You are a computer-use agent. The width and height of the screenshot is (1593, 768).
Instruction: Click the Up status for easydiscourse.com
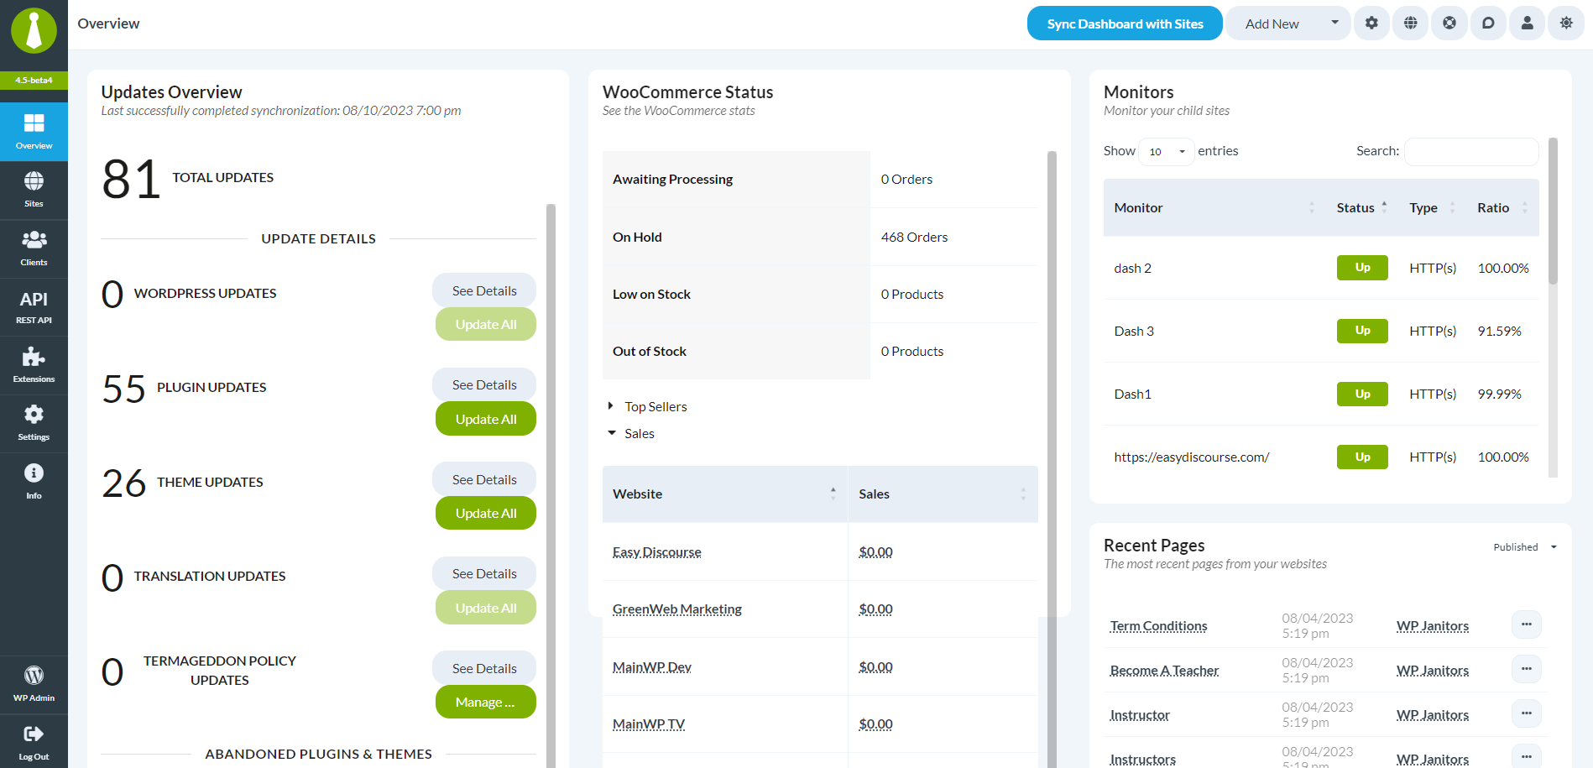(x=1362, y=457)
